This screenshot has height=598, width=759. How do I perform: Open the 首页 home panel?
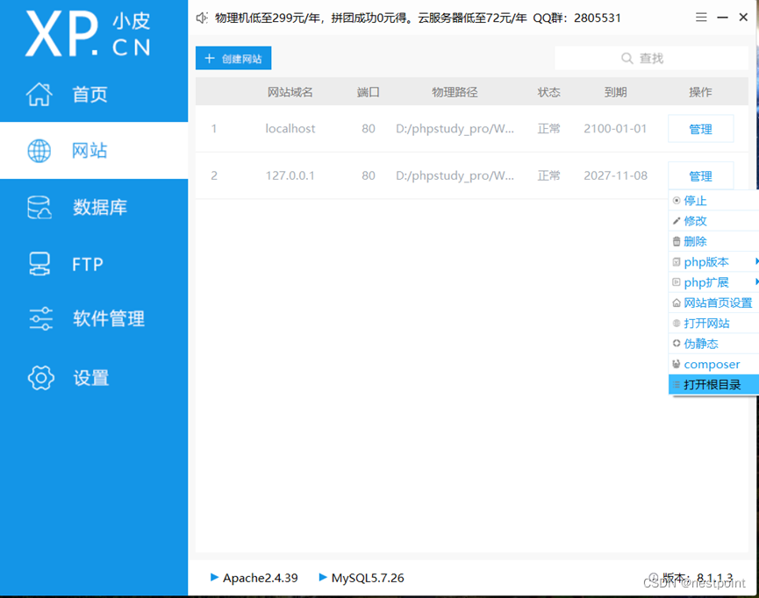(x=88, y=96)
